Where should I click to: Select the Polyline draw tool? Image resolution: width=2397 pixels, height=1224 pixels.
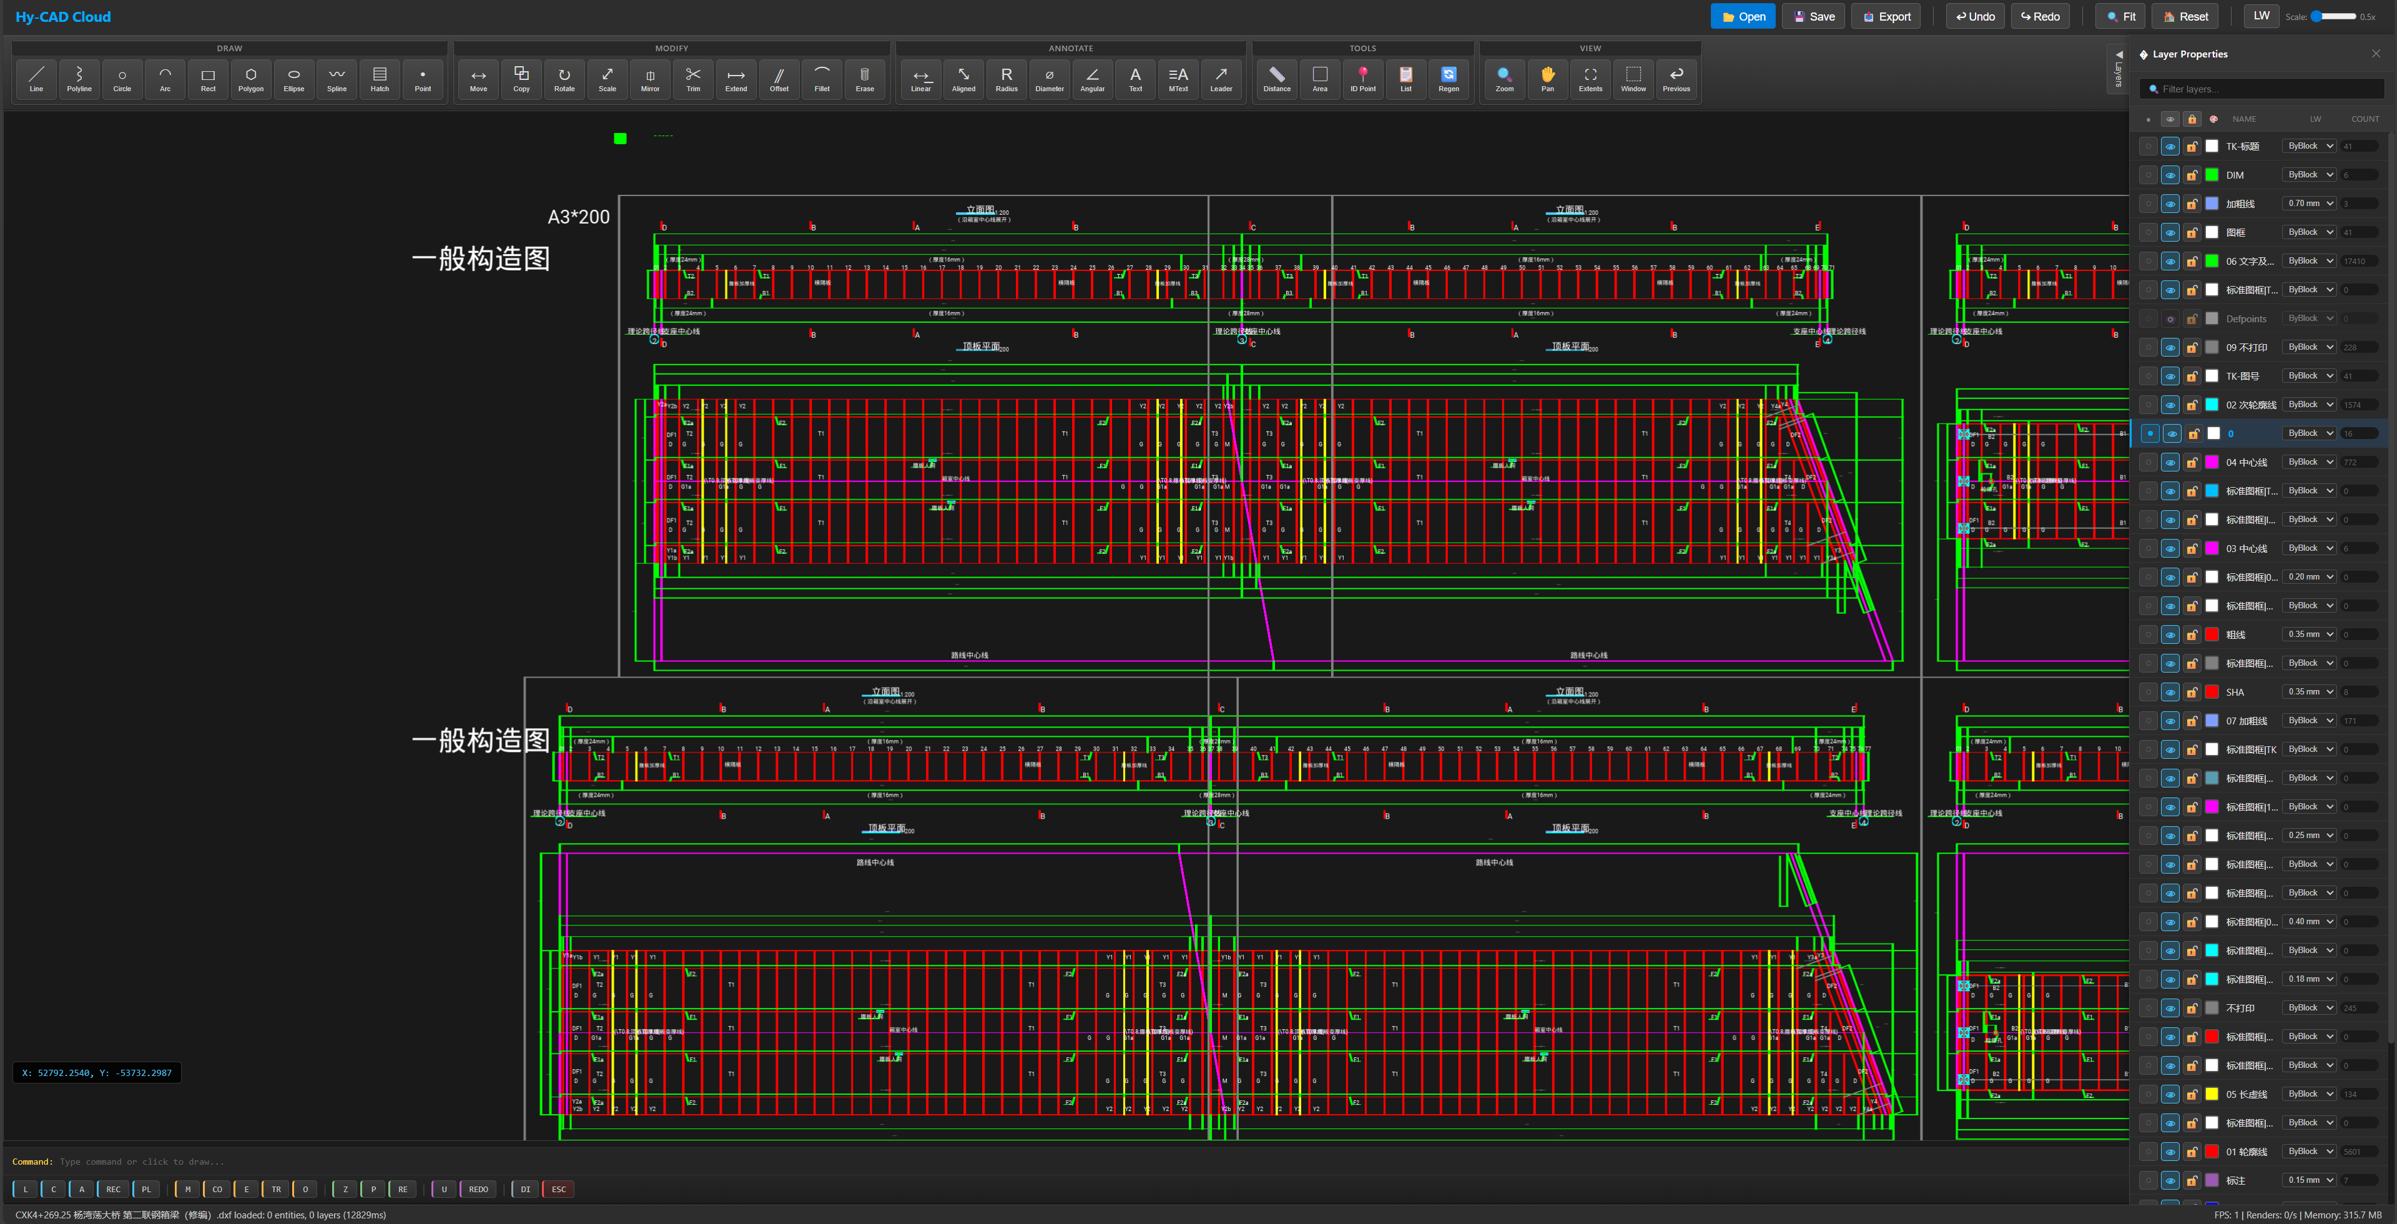point(79,78)
